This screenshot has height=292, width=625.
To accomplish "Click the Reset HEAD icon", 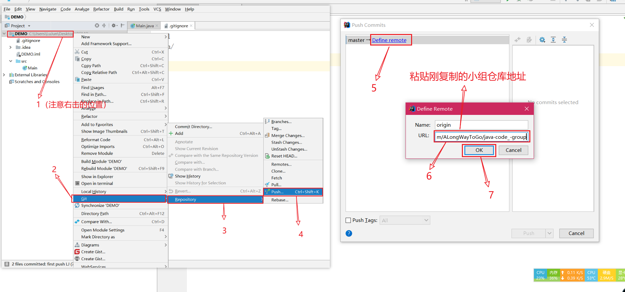I will pyautogui.click(x=267, y=156).
